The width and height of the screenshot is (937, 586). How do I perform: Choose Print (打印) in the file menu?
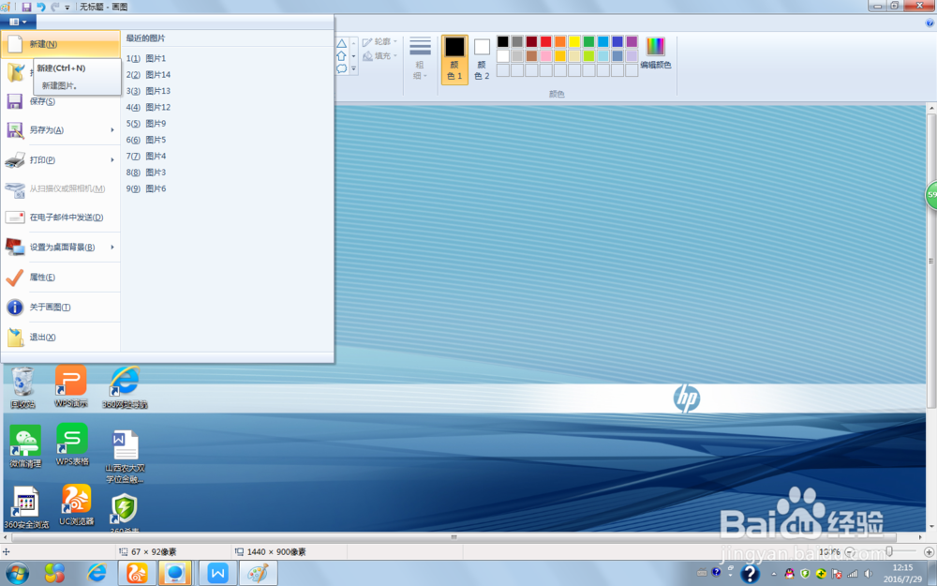(53, 159)
